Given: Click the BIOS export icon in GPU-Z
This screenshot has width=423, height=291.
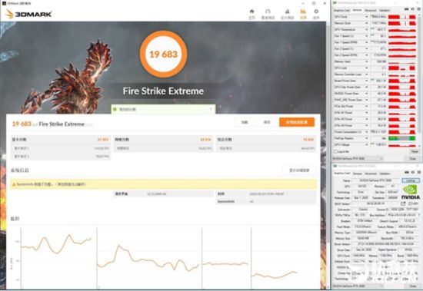Looking at the screenshot, I should point(403,203).
